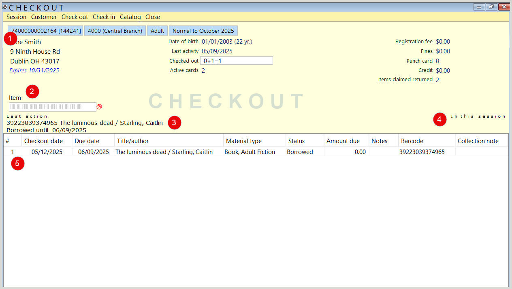Click the Credit $0.00 value
The width and height of the screenshot is (512, 289).
(443, 71)
